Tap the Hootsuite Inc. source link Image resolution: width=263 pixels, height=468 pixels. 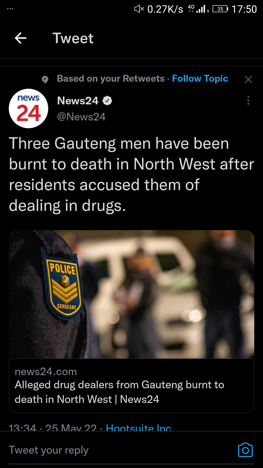click(x=139, y=428)
